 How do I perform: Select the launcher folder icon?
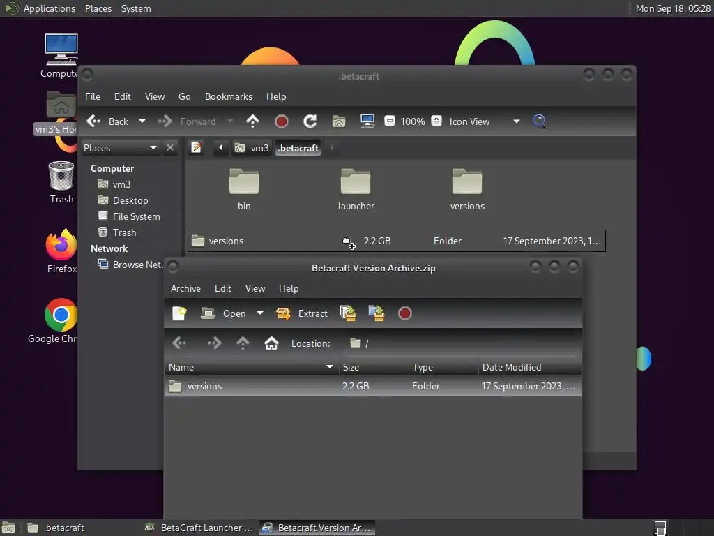(356, 181)
